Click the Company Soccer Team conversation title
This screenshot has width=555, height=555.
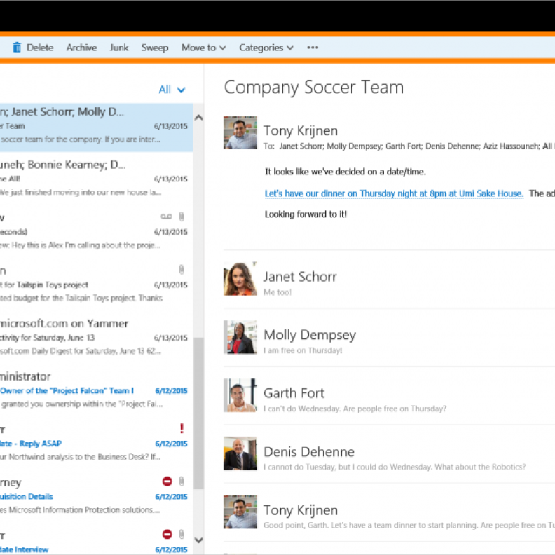[x=314, y=87]
